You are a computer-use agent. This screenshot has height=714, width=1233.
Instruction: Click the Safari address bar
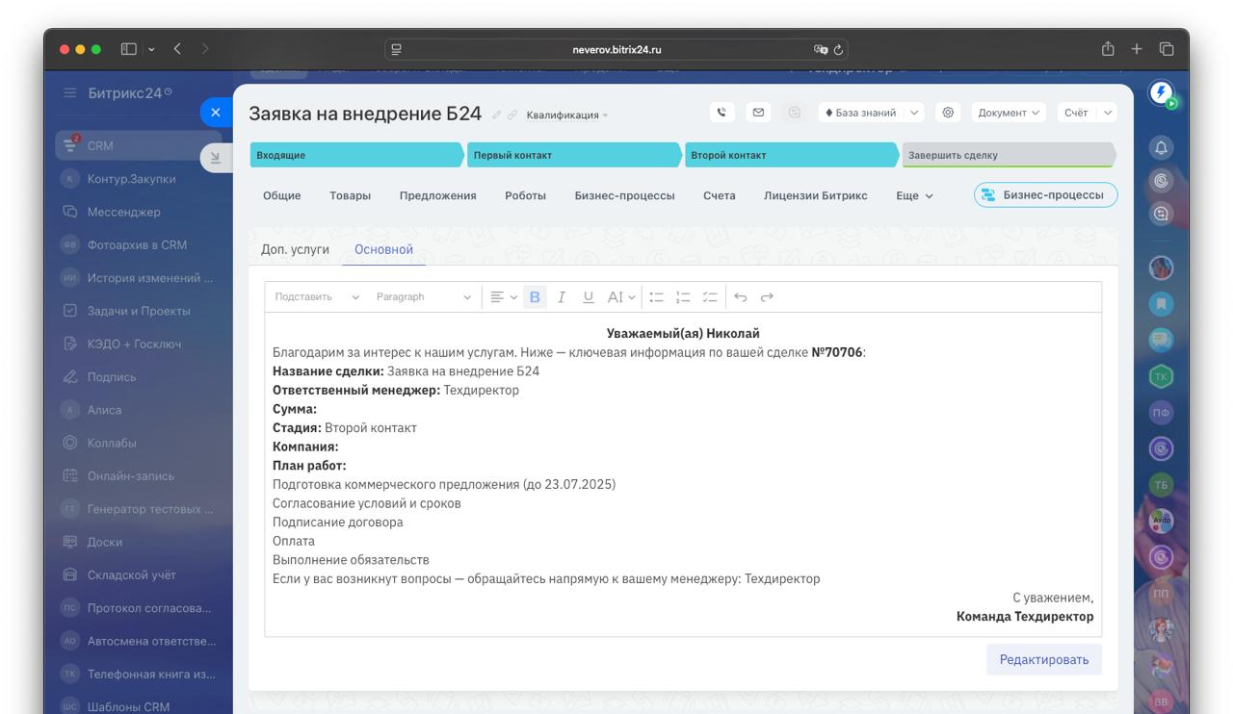click(616, 50)
